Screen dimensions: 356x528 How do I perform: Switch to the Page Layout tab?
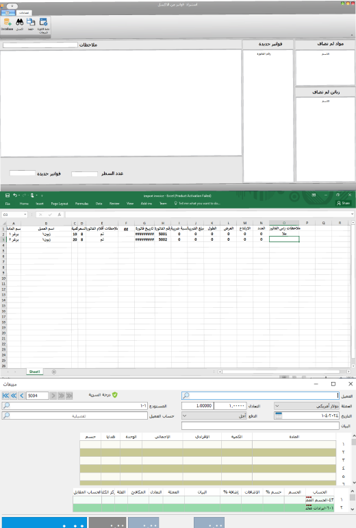60,204
